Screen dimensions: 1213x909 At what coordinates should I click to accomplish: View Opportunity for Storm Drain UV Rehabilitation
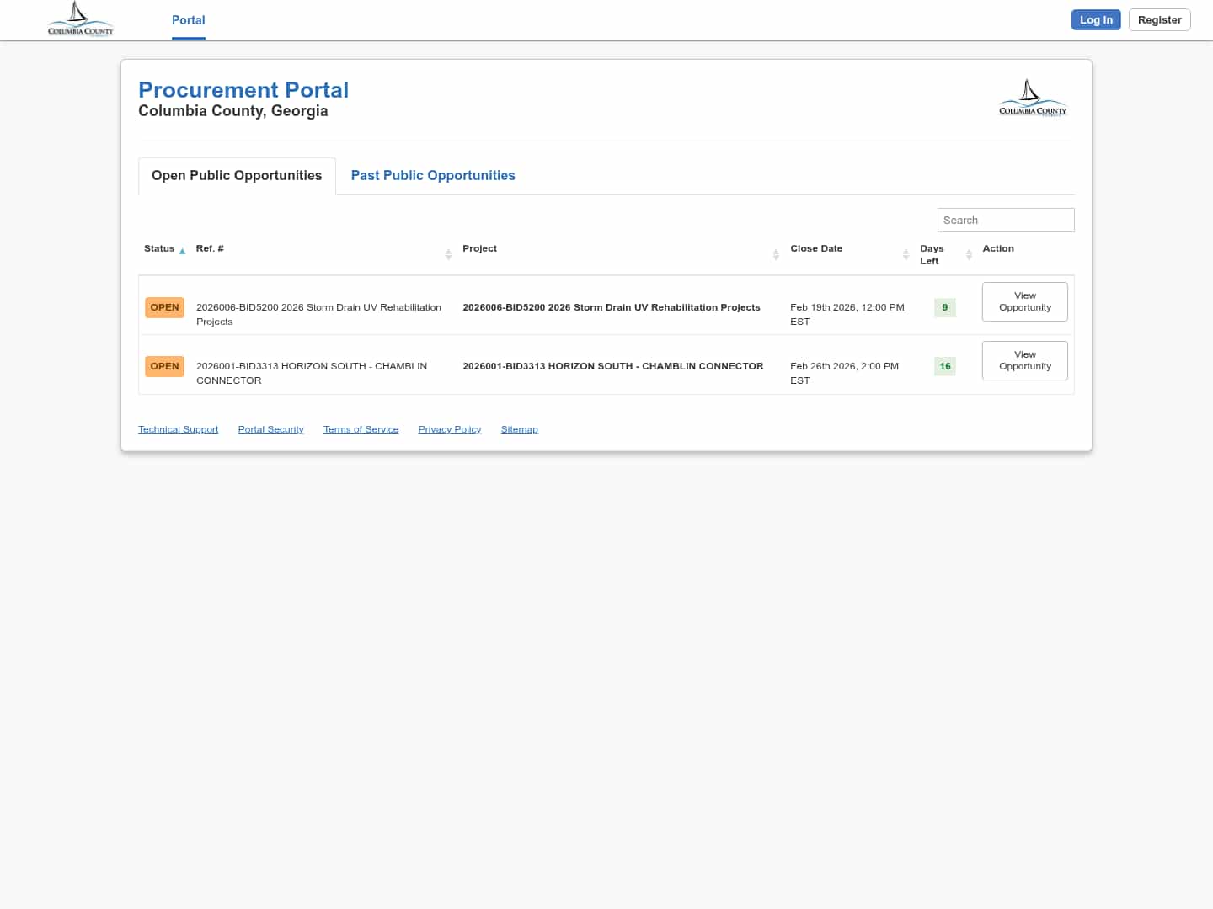point(1024,301)
